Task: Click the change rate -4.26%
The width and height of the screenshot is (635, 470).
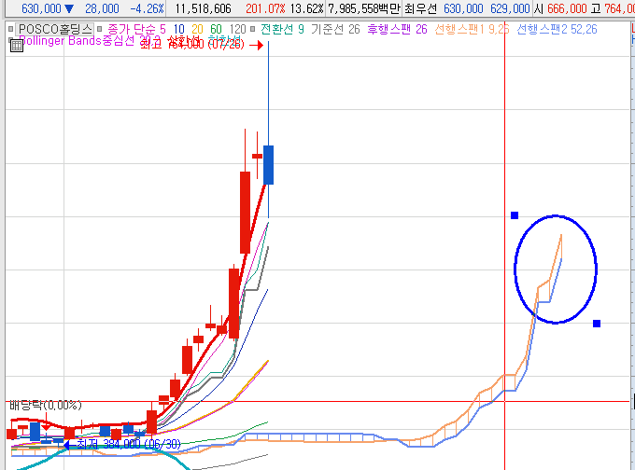Action: [x=147, y=8]
